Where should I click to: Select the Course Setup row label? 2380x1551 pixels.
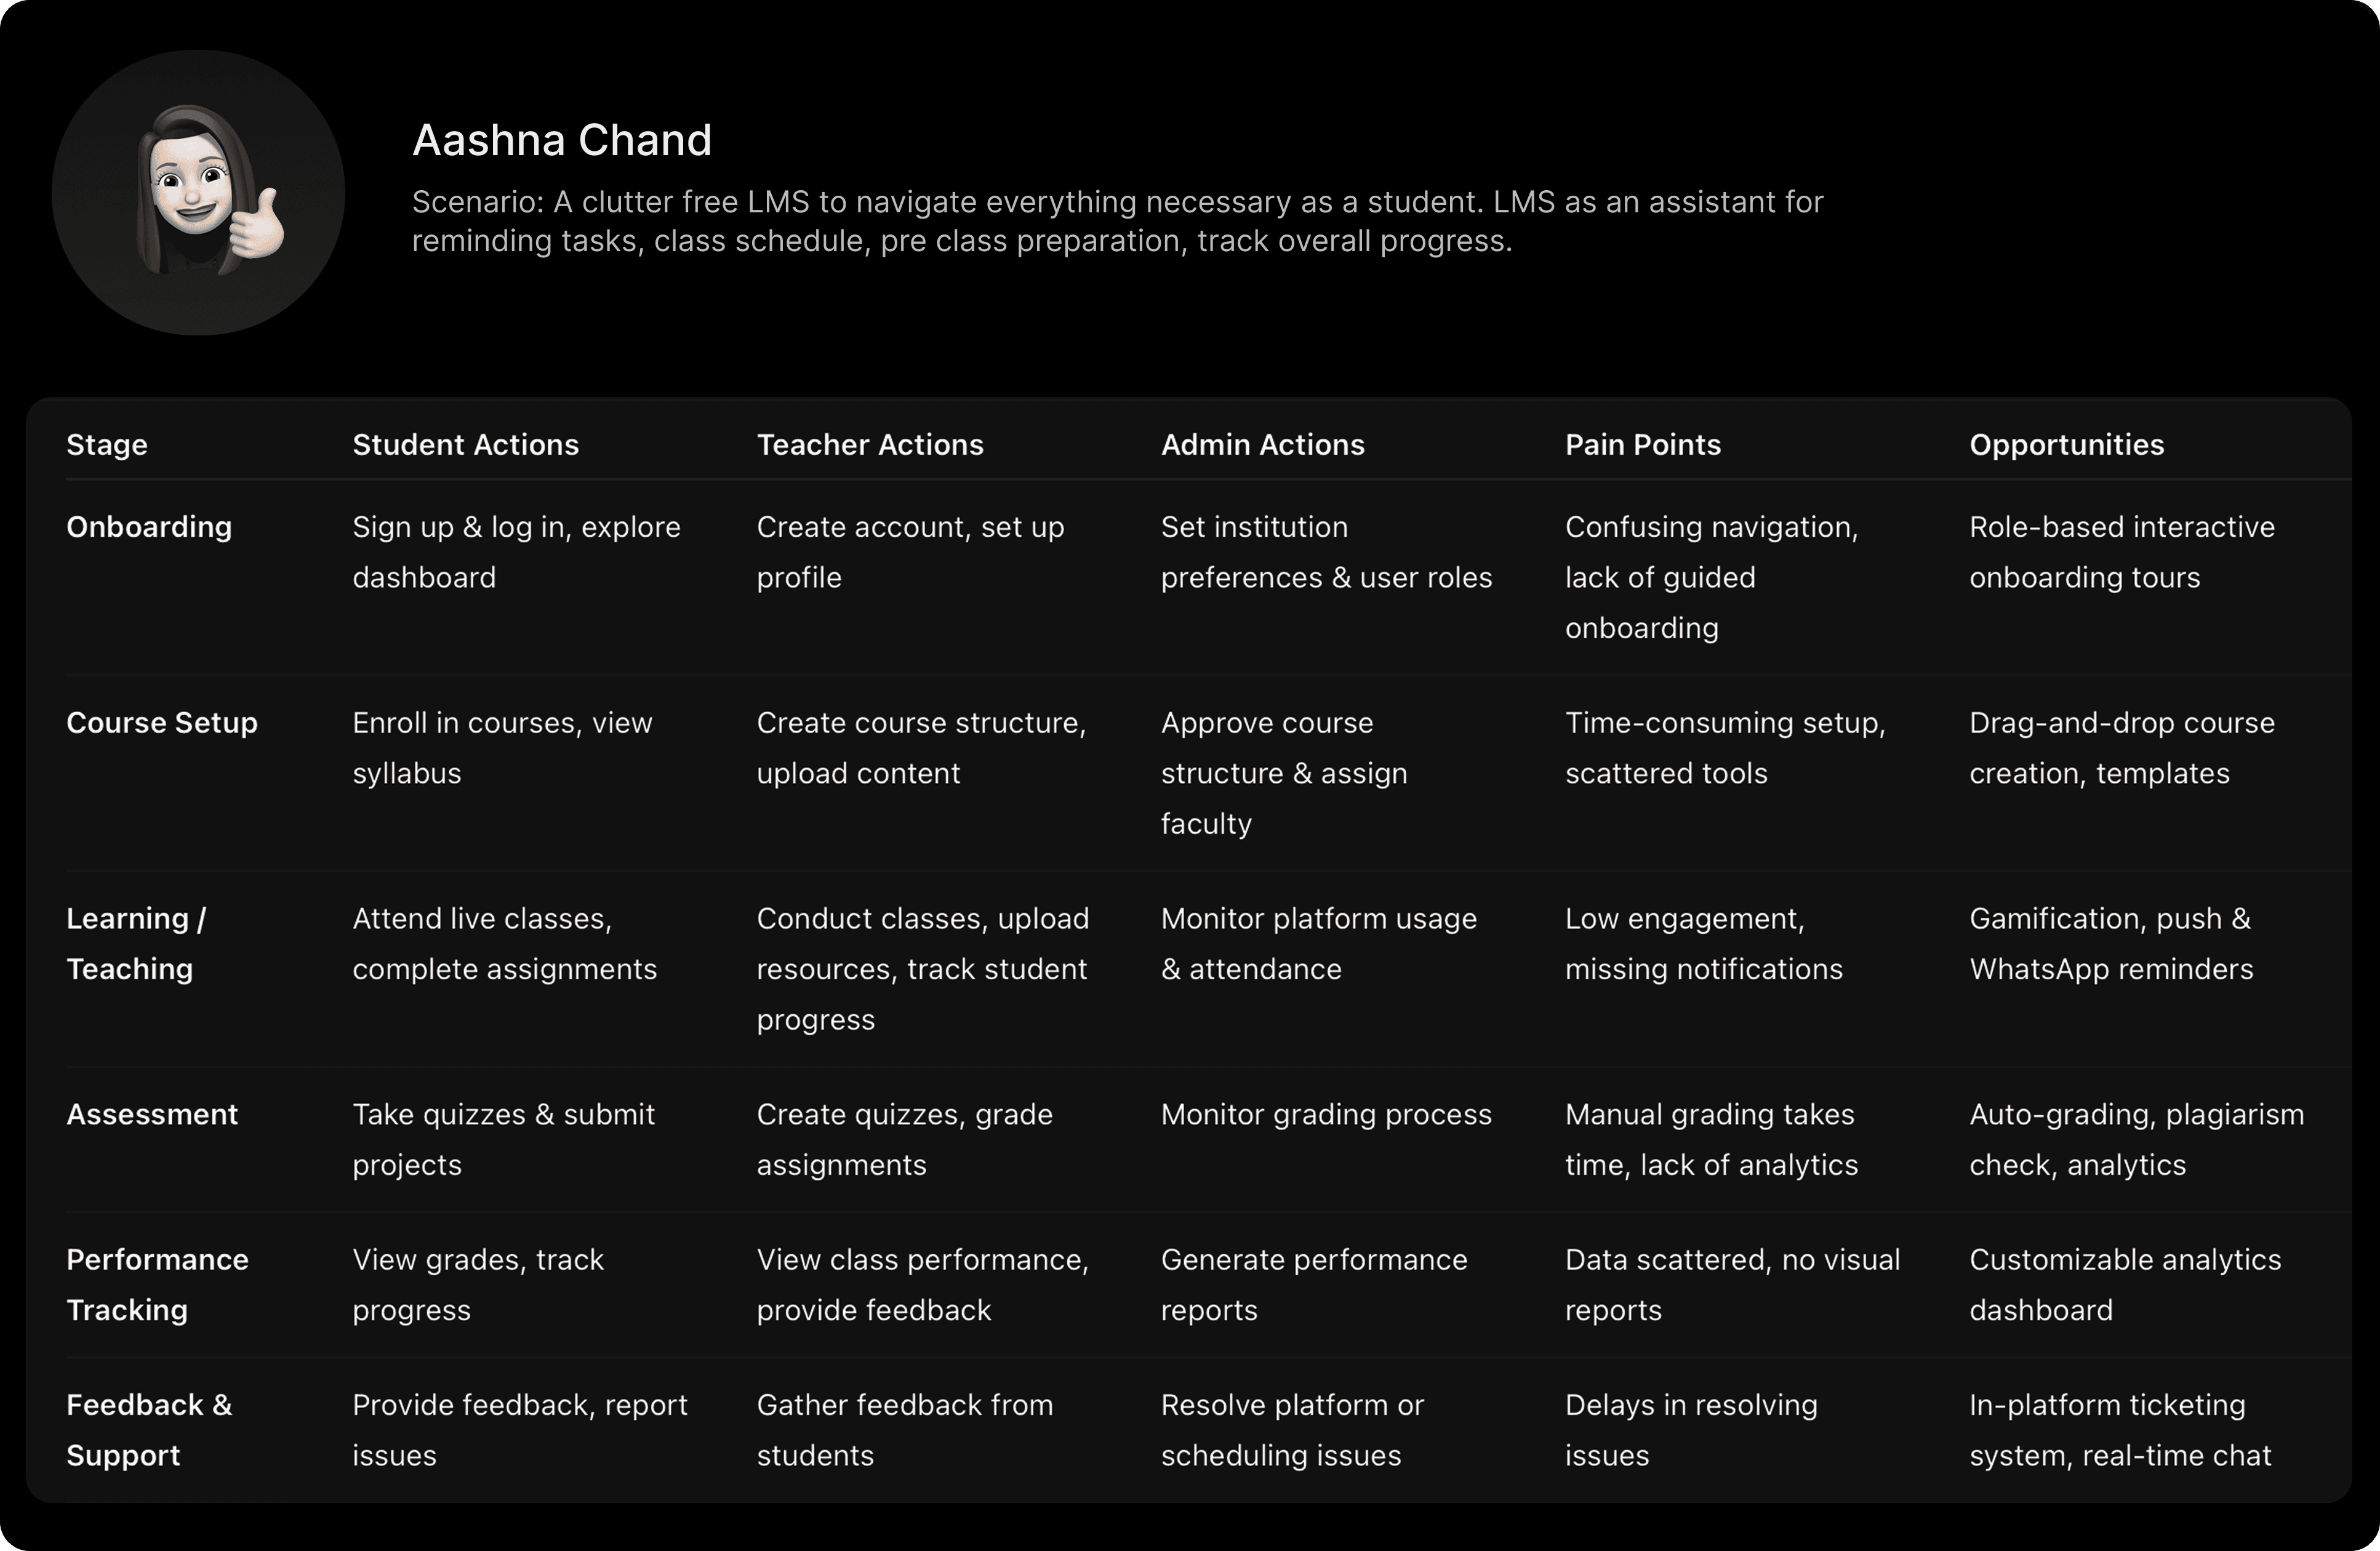[162, 723]
